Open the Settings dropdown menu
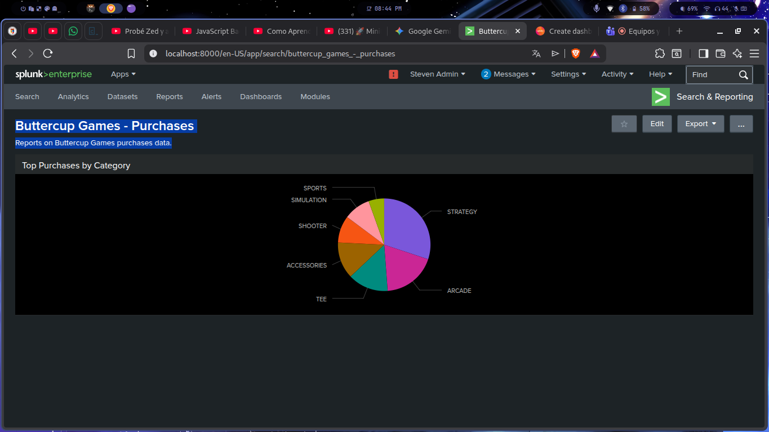This screenshot has width=769, height=432. (568, 74)
